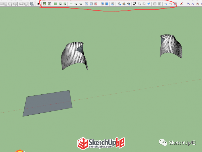Image resolution: width=202 pixels, height=152 pixels.
Task: Click remove loop line with red X icon
Action: click(x=170, y=4)
